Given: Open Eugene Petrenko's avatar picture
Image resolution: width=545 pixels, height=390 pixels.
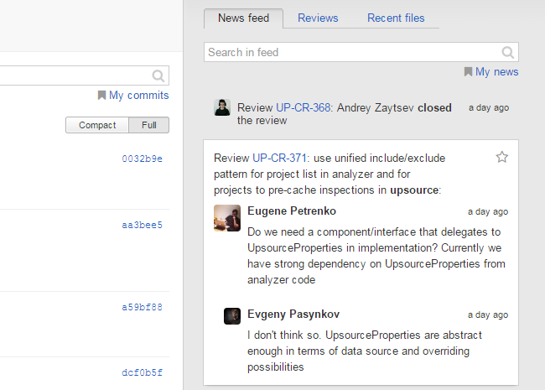Looking at the screenshot, I should pos(227,218).
